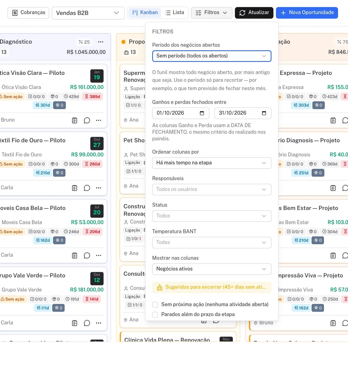Open Impressão Viva — Projeto card
Viewport: 348px width, 373px height.
pyautogui.click(x=310, y=275)
